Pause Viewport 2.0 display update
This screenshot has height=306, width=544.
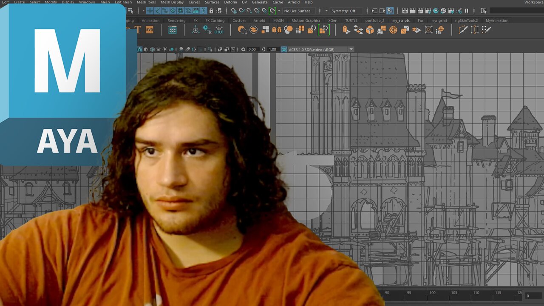[x=466, y=11]
